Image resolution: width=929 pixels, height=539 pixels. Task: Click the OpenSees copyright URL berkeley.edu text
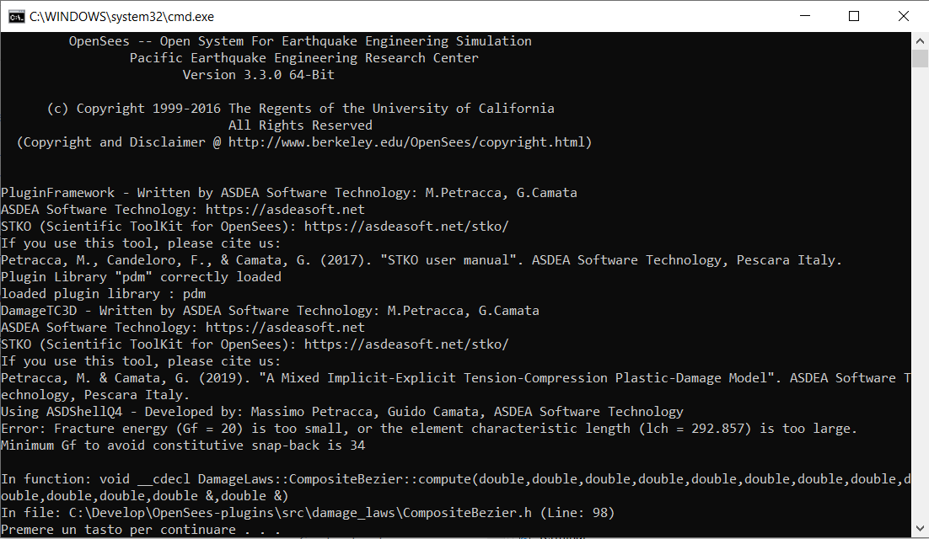[x=406, y=142]
